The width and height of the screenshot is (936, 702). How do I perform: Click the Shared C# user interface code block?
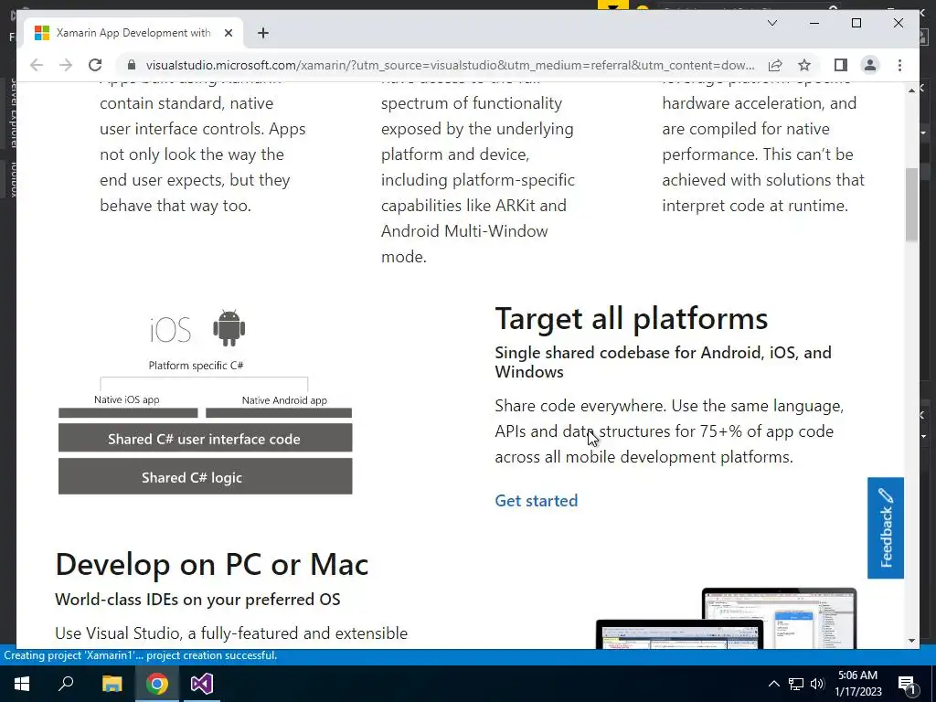205,439
